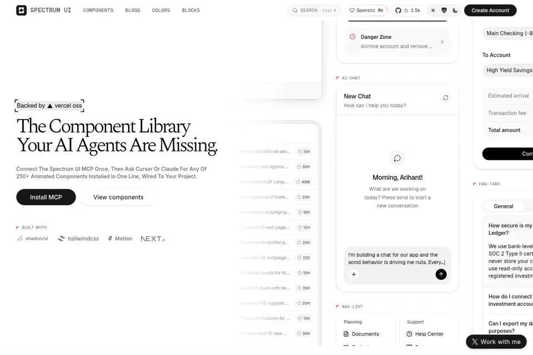Click the Documents nav-list item icon

coord(346,334)
